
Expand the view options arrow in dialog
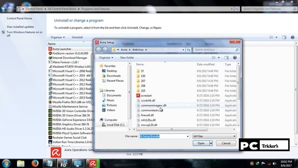218,57
